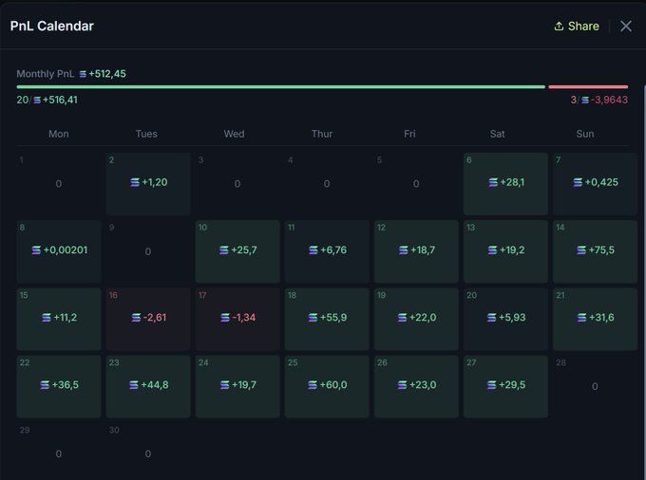Click Solana icon beside +22,0

(402, 318)
